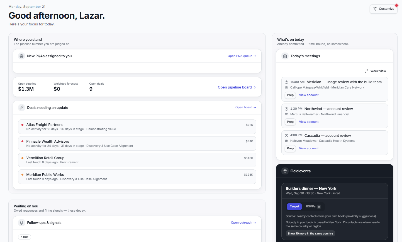This screenshot has width=402, height=242.
Task: Click the wrench icon in Deals needing an update
Action: click(21, 107)
